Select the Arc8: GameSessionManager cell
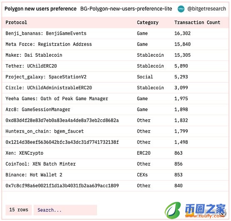Image resolution: width=231 pixels, height=221 pixels. [38, 110]
